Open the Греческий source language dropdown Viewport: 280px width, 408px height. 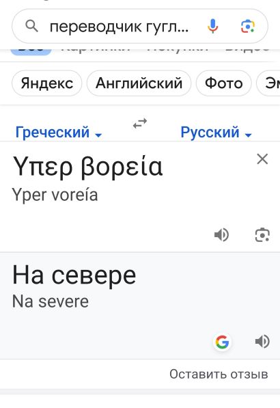coord(59,132)
